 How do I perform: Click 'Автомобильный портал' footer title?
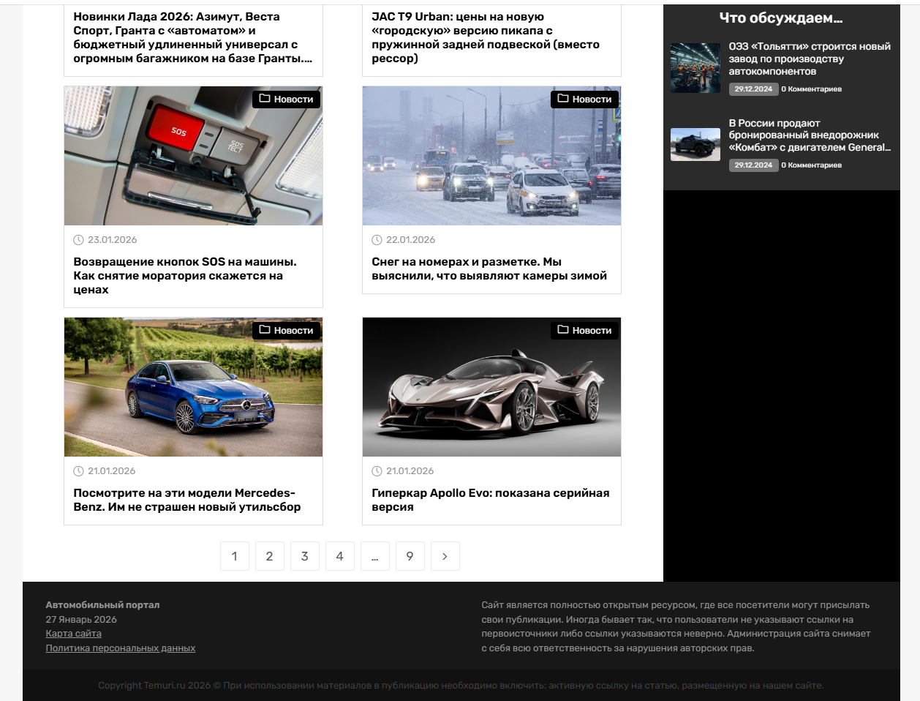pyautogui.click(x=102, y=605)
